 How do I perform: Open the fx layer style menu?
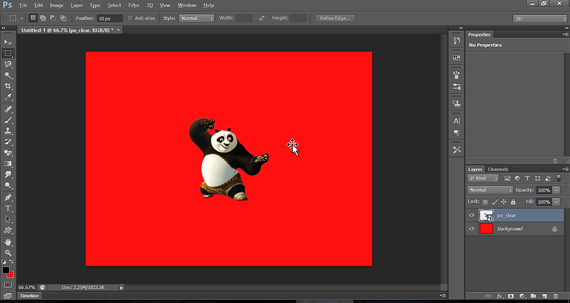[x=500, y=296]
